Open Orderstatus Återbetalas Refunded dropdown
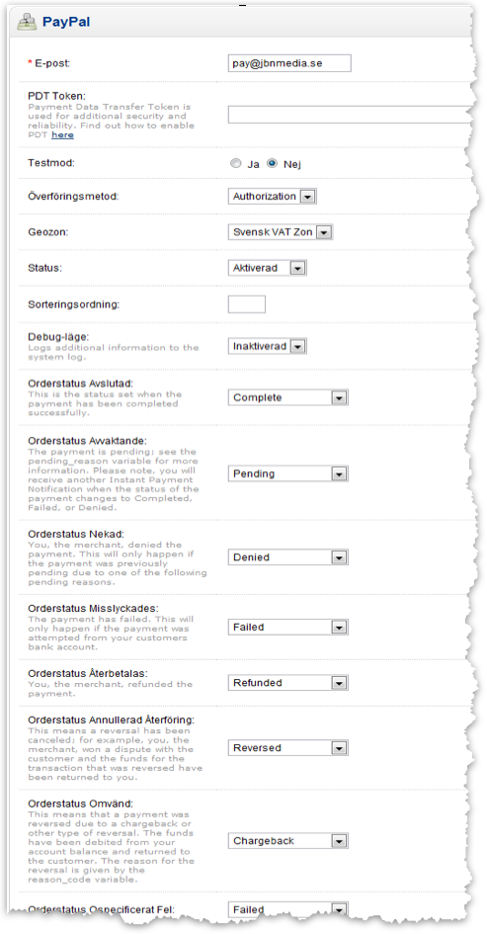The image size is (487, 934). coord(288,683)
